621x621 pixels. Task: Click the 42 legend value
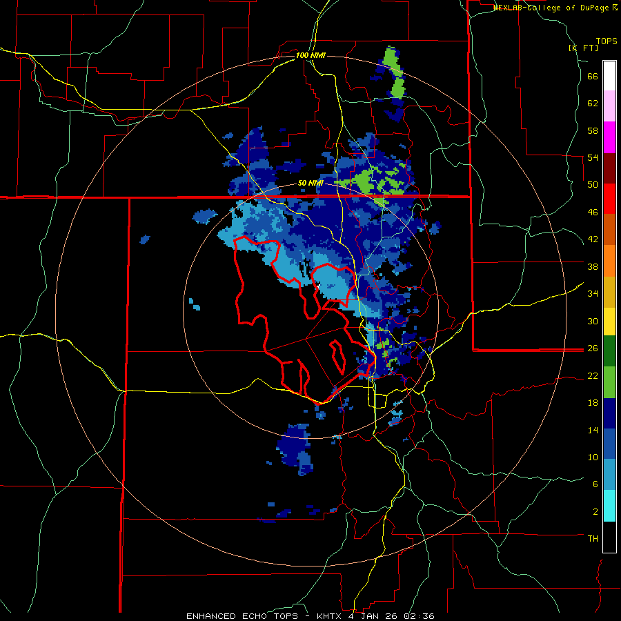(593, 239)
